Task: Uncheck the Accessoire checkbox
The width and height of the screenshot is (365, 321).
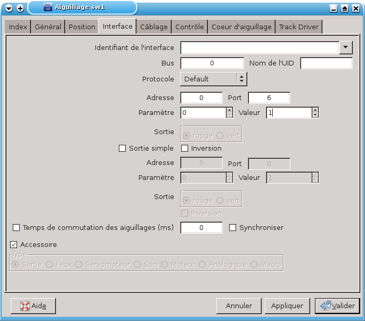Action: click(14, 245)
